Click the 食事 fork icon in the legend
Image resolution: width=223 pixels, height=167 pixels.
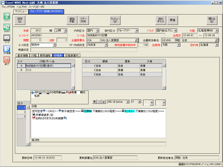pos(70,93)
